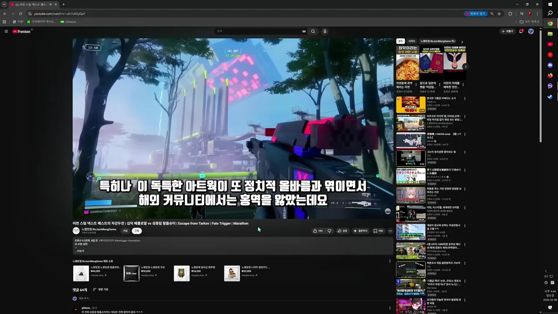This screenshot has width=558, height=314.
Task: Open the account avatar menu
Action: click(x=531, y=31)
